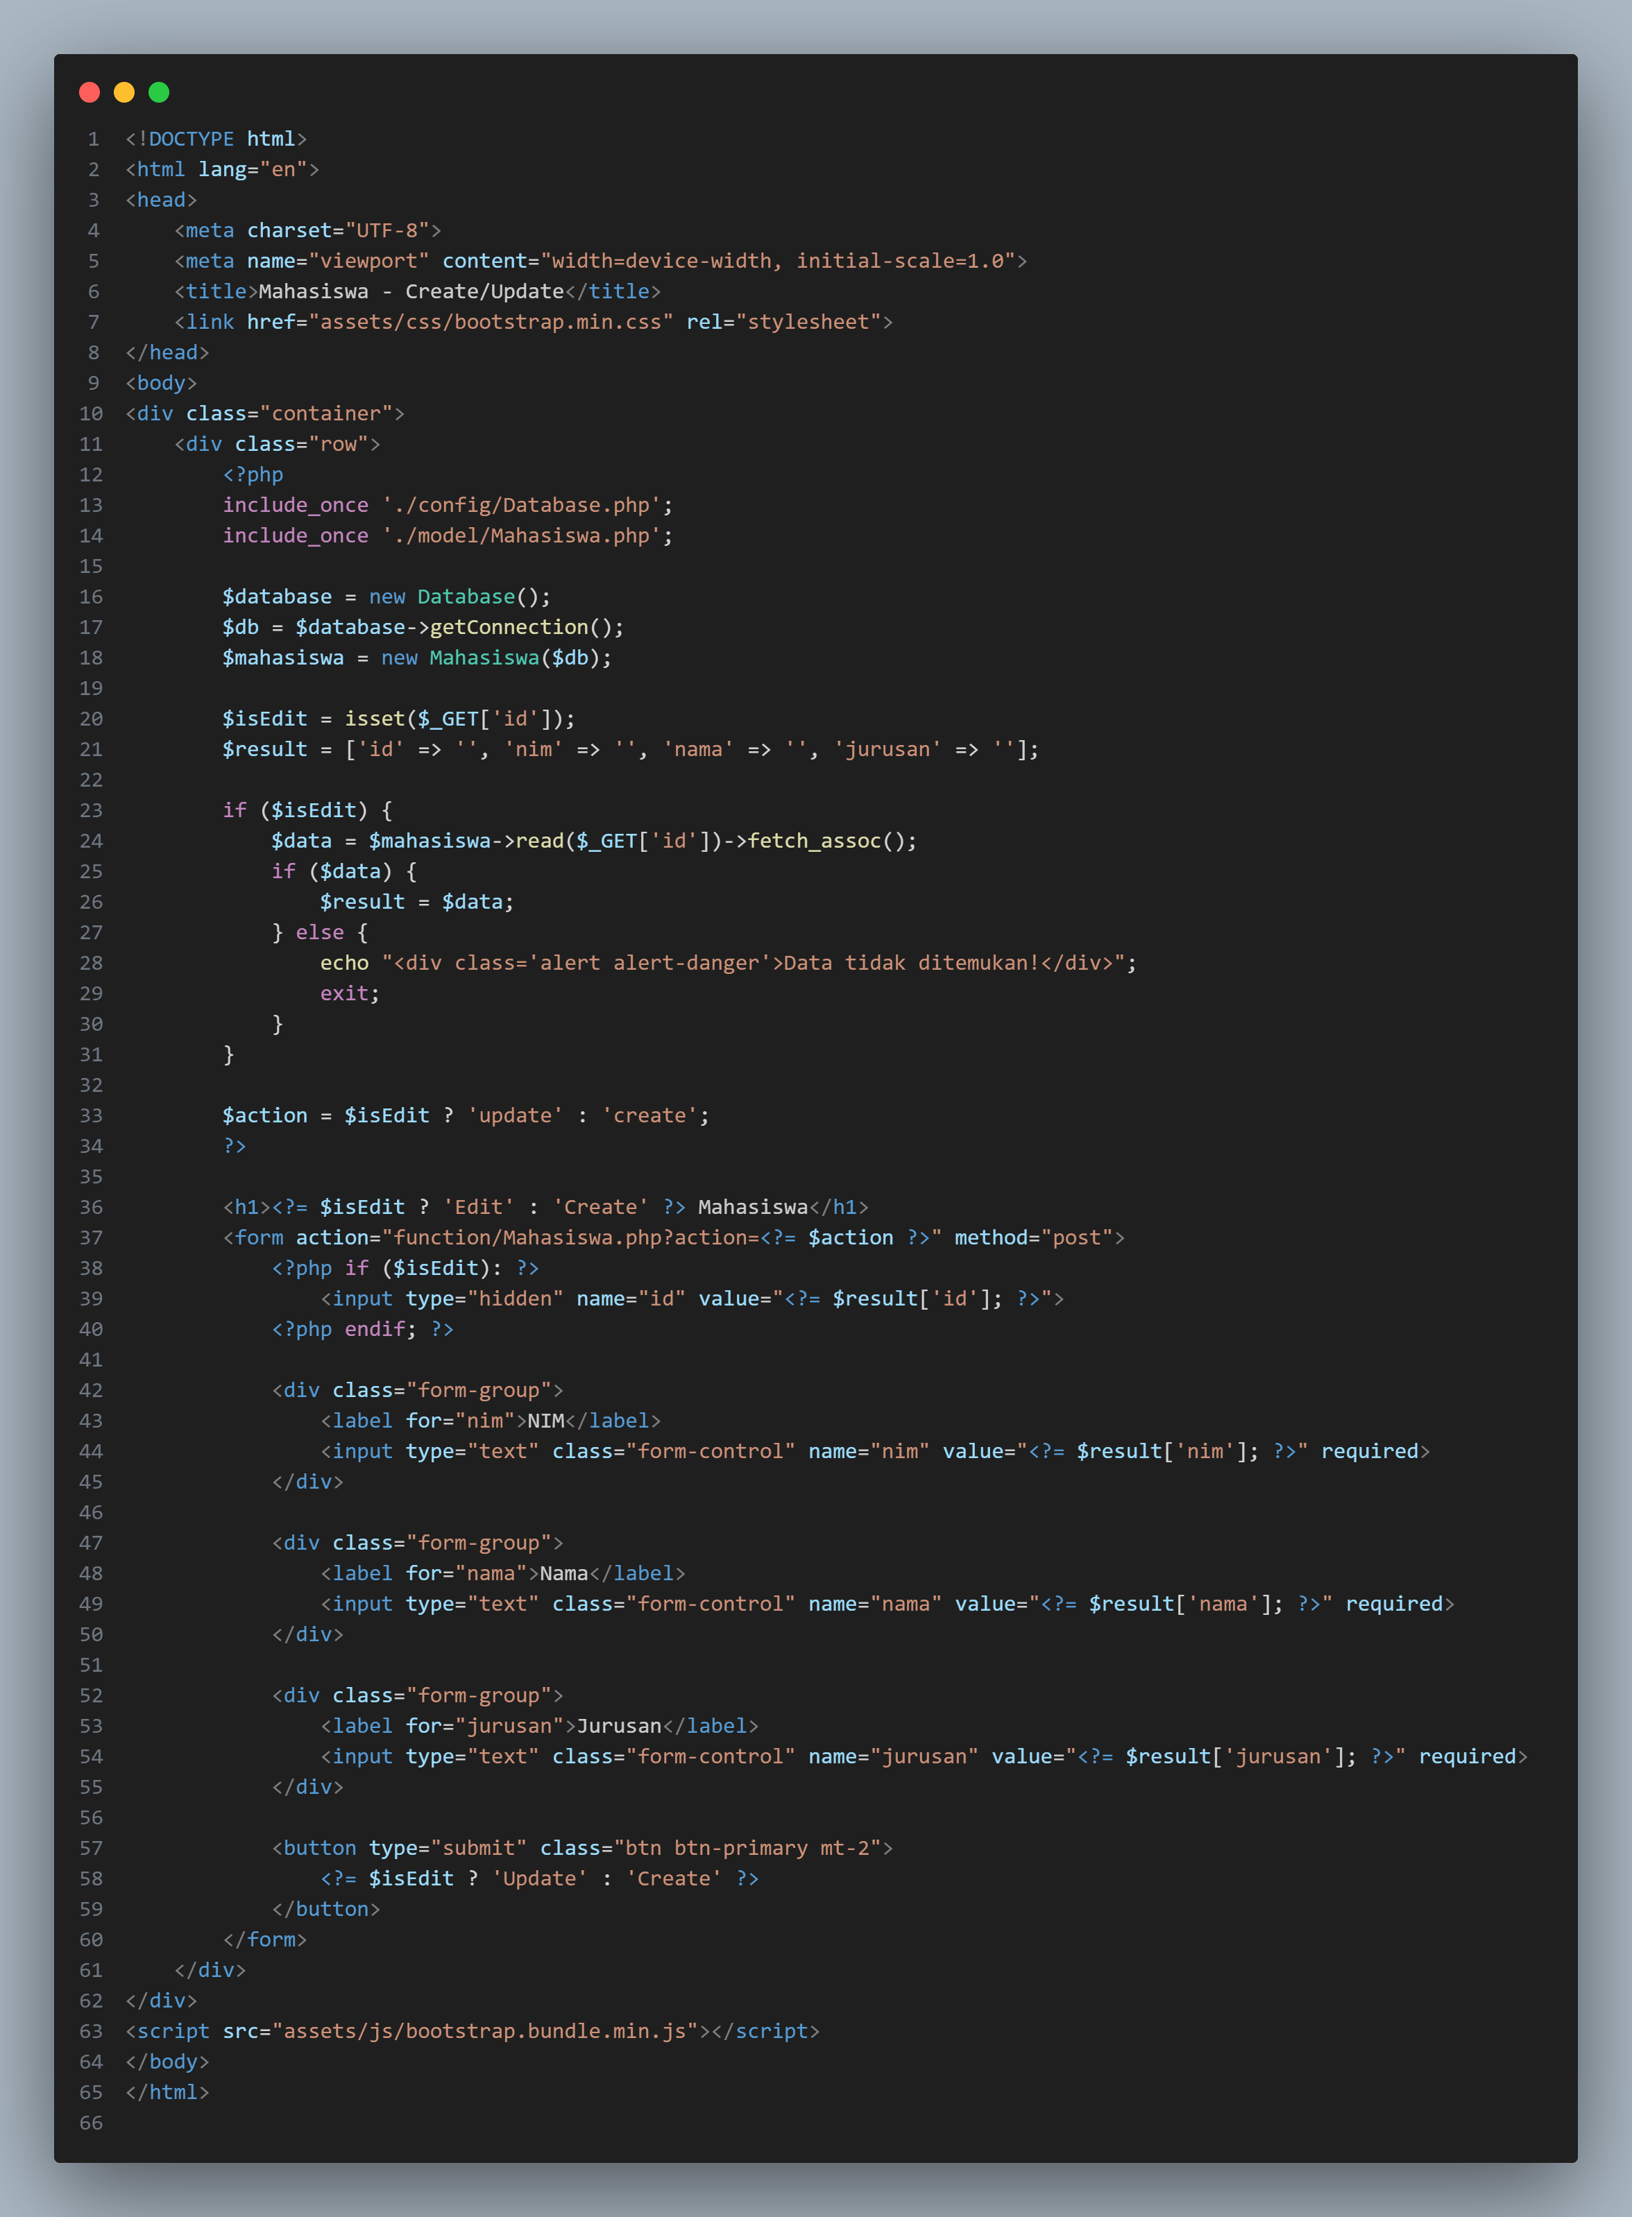The image size is (1632, 2217).
Task: Select the btn-primary submit button element
Action: click(x=583, y=1848)
